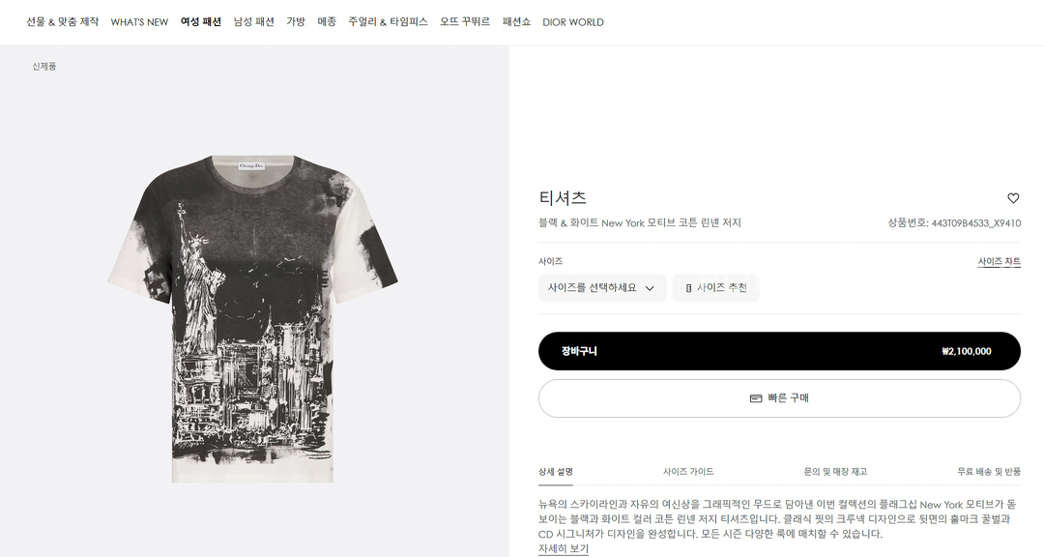The height and width of the screenshot is (557, 1044).
Task: Click the card icon in 빠른 구매 button
Action: pyautogui.click(x=756, y=398)
